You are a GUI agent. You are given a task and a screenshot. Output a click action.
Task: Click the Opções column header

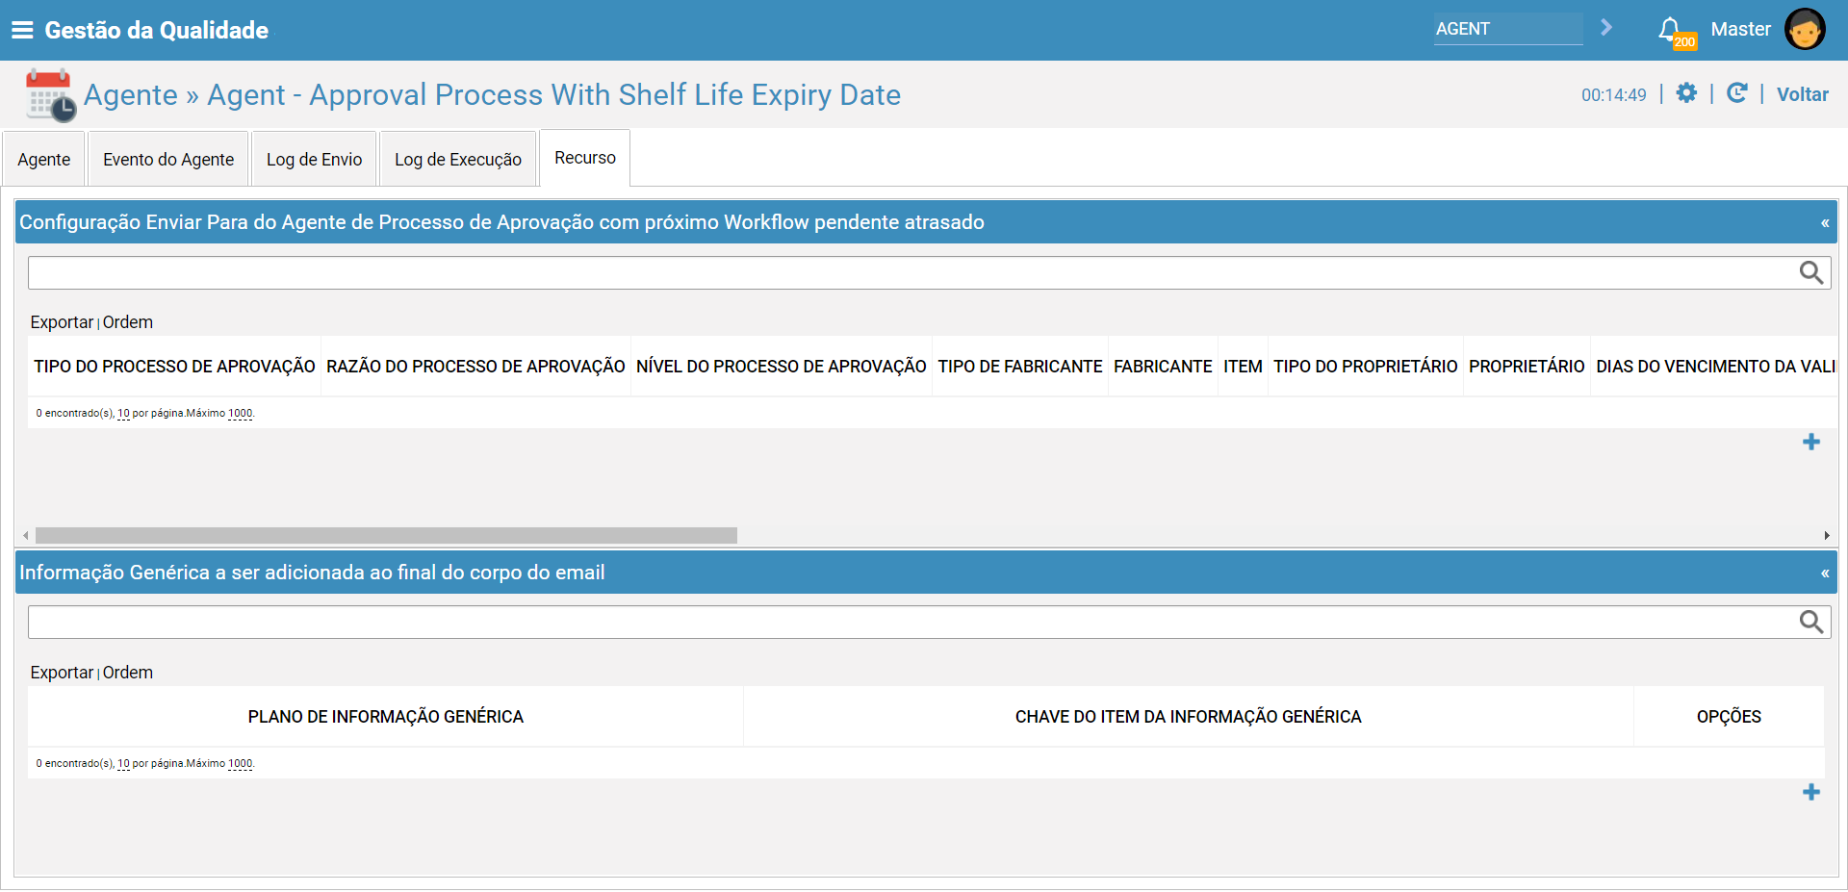tap(1729, 717)
